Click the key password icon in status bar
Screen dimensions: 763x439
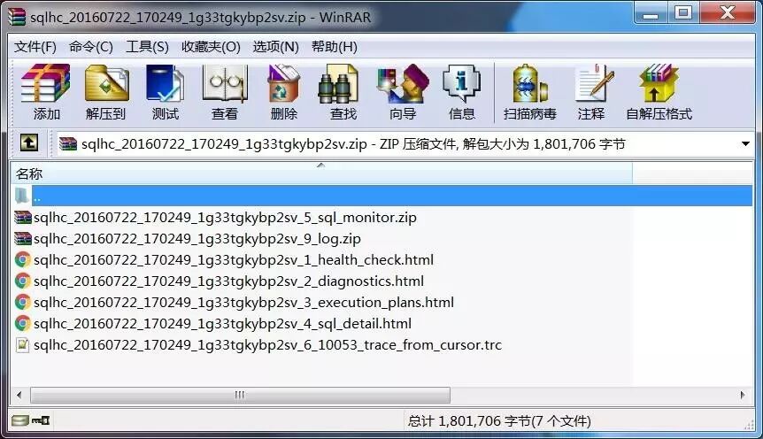[41, 420]
